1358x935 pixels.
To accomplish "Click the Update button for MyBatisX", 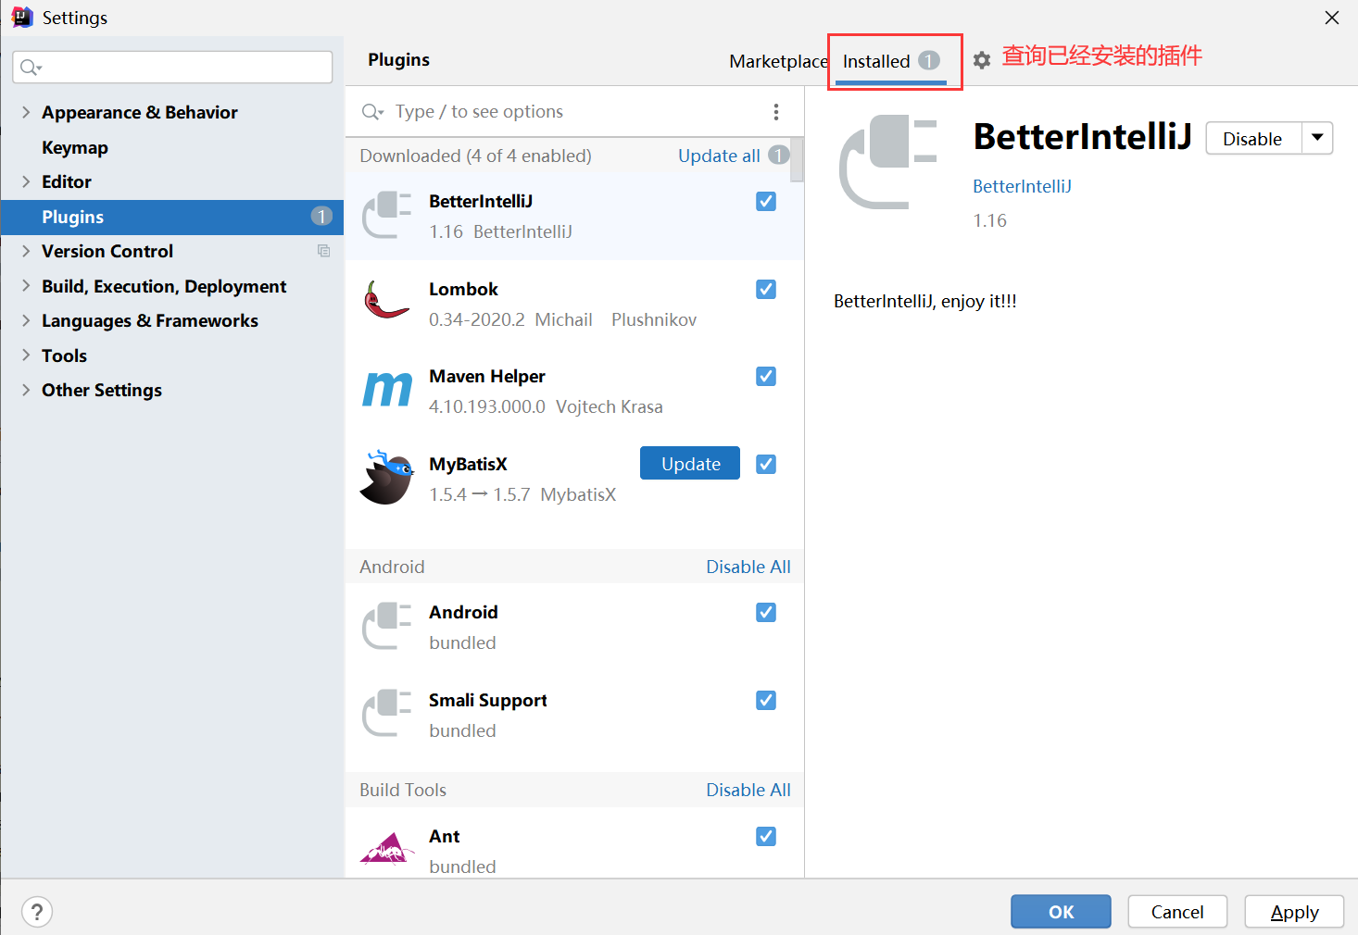I will [690, 464].
